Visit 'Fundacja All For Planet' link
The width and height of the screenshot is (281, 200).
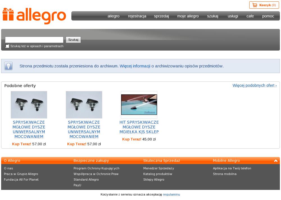[x=21, y=179]
